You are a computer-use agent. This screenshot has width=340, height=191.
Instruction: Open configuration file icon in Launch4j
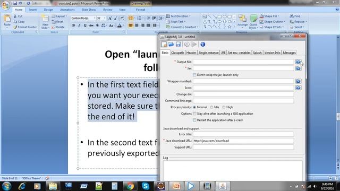pos(171,45)
